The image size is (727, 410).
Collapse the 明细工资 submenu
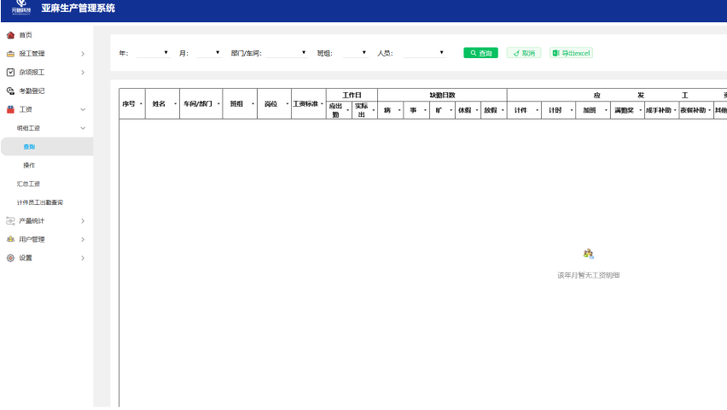83,128
